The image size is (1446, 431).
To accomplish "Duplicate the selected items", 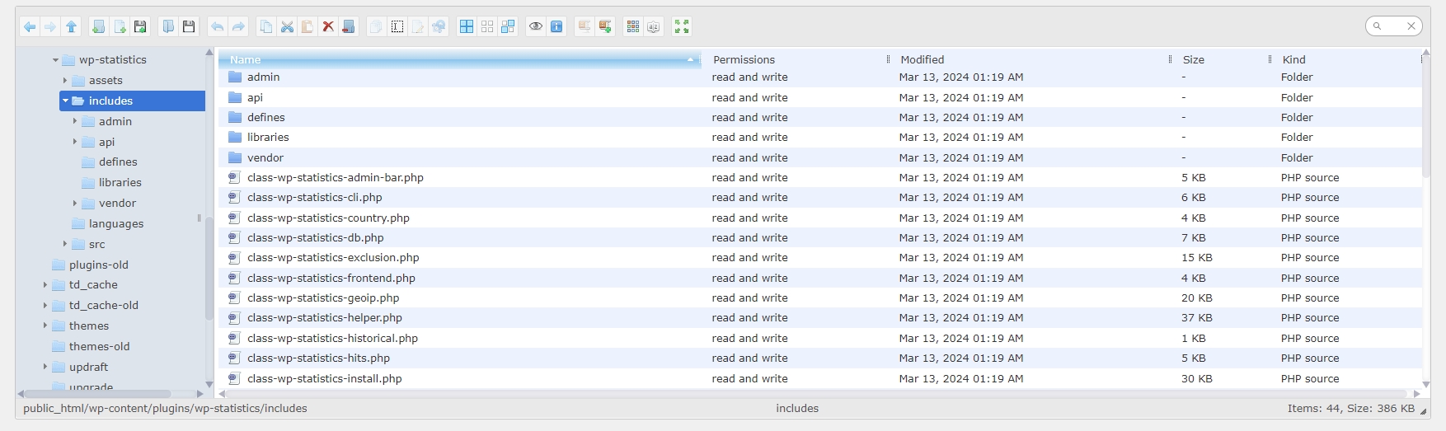I will [x=376, y=27].
